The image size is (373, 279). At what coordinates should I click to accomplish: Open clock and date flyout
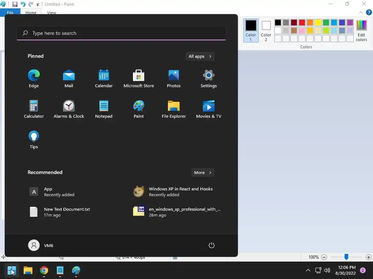(346, 270)
